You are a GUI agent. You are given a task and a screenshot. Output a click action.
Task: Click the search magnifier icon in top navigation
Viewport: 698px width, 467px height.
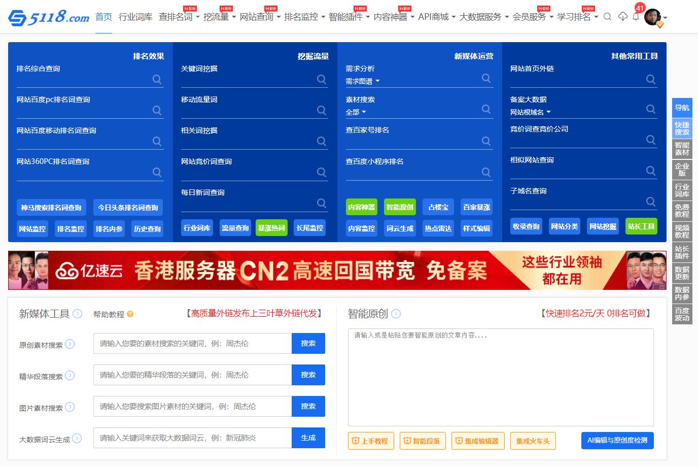click(x=607, y=17)
